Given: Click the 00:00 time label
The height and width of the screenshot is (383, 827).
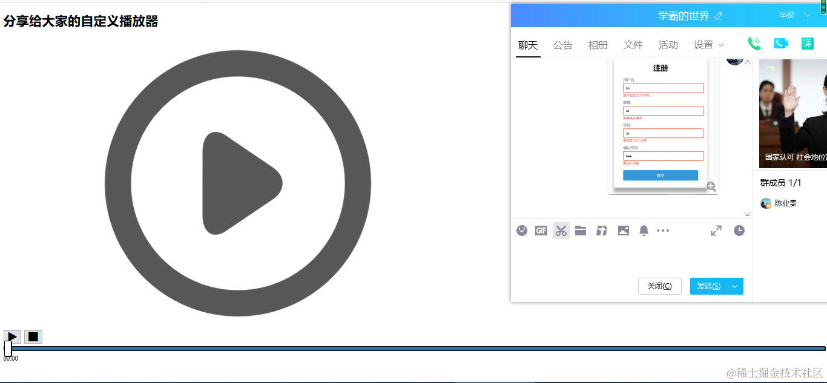Looking at the screenshot, I should (x=10, y=358).
